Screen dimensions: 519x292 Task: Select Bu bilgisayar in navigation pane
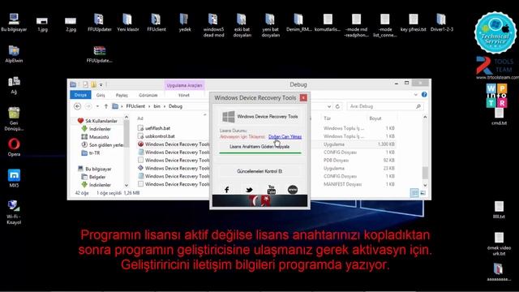point(98,169)
